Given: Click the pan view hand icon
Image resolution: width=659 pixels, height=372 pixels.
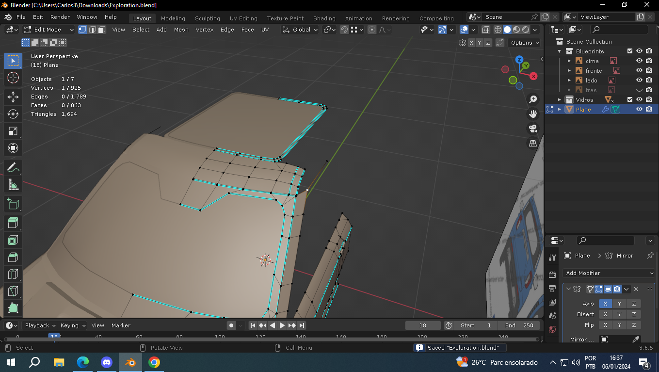Looking at the screenshot, I should [533, 114].
